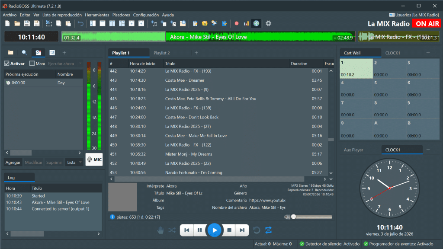Click the Usuarios [La MIX Radio] icon
The width and height of the screenshot is (443, 249).
point(392,15)
